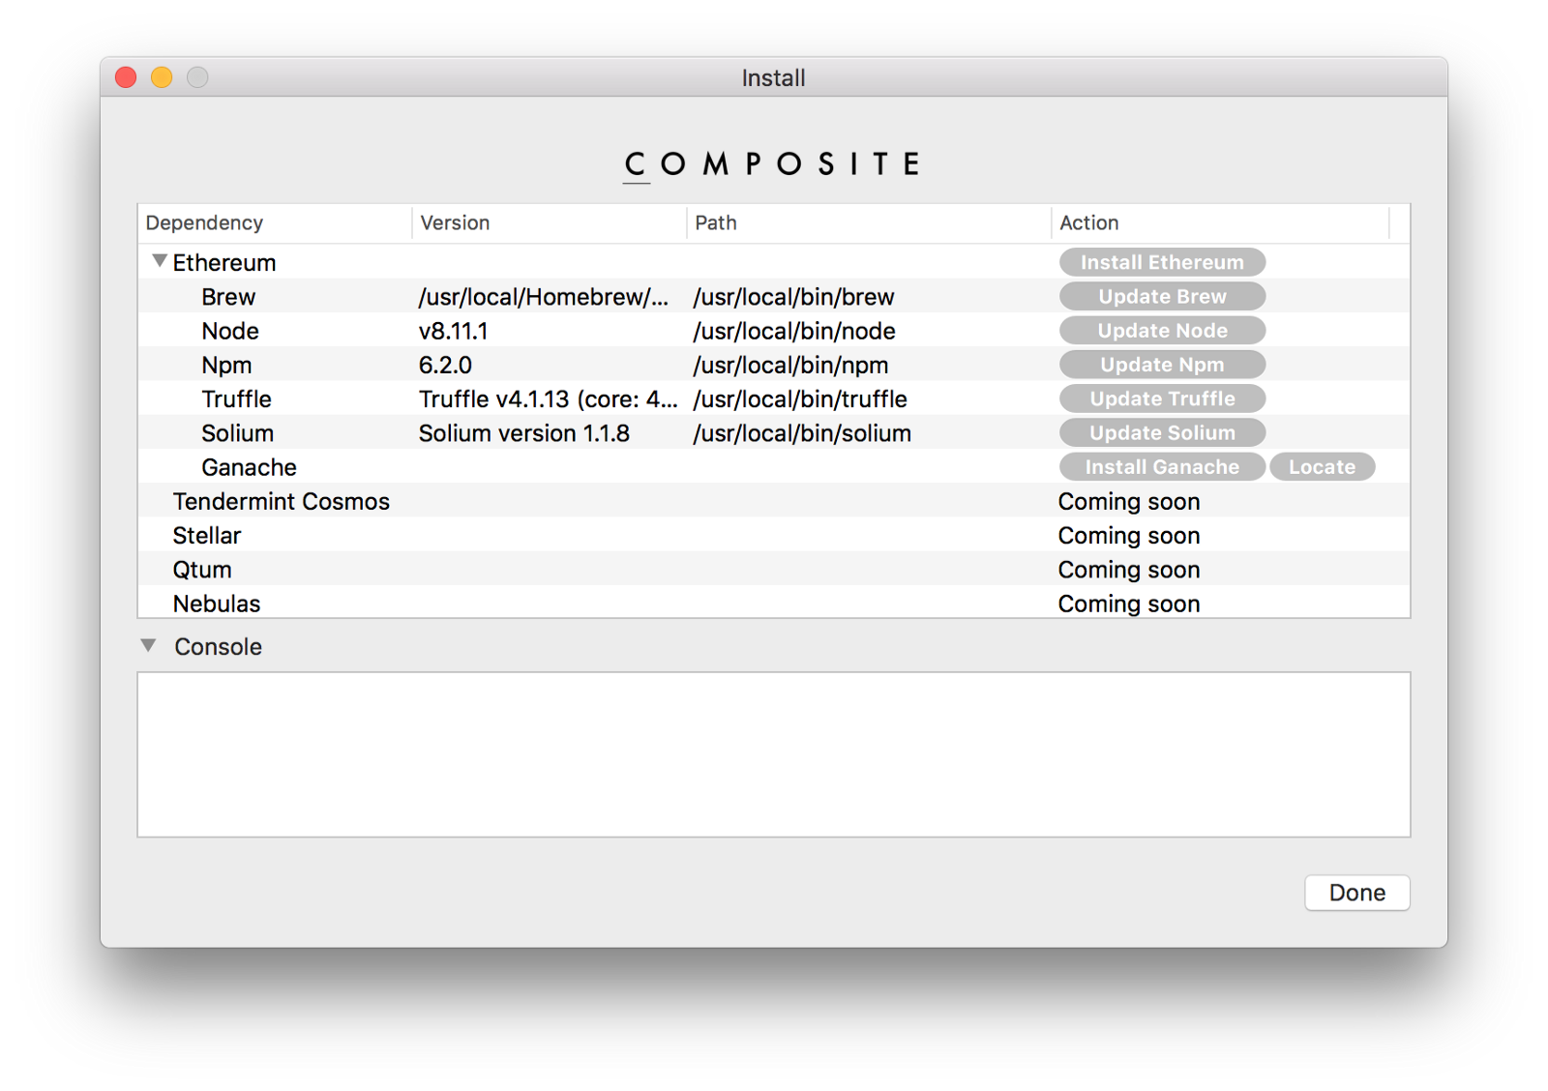
Task: Click the /usr/local/bin/solium path
Action: click(x=802, y=433)
